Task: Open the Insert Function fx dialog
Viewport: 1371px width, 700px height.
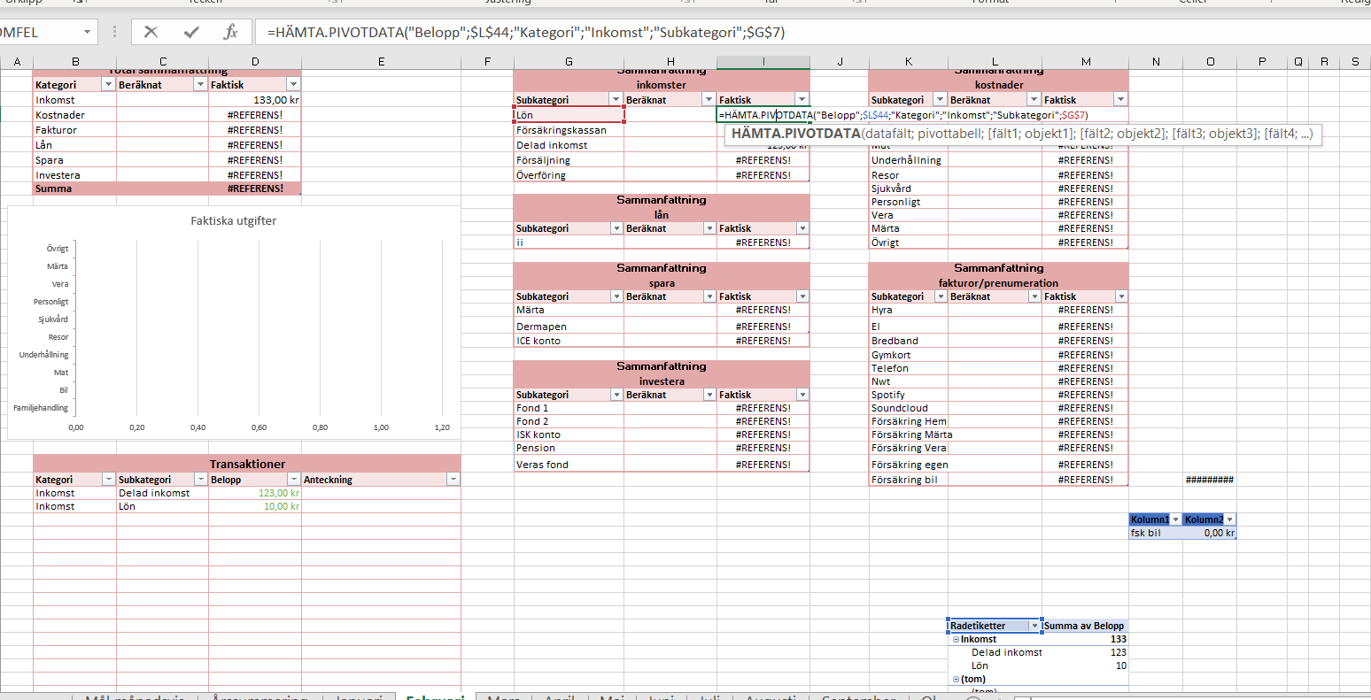Action: click(233, 33)
